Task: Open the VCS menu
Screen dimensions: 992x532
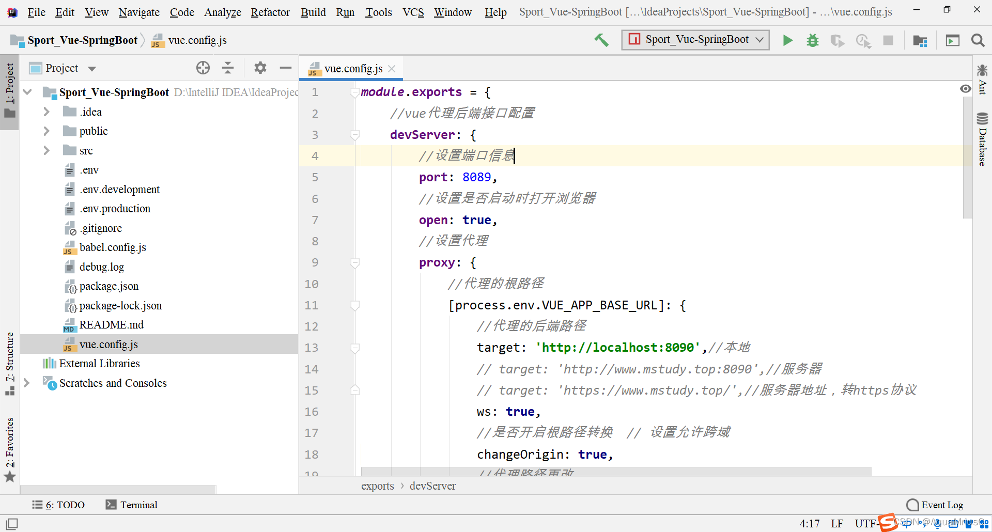Action: coord(413,12)
